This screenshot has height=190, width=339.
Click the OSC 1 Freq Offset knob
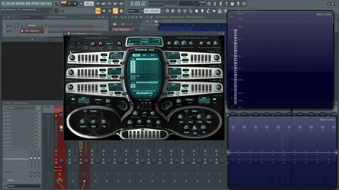pyautogui.click(x=72, y=58)
